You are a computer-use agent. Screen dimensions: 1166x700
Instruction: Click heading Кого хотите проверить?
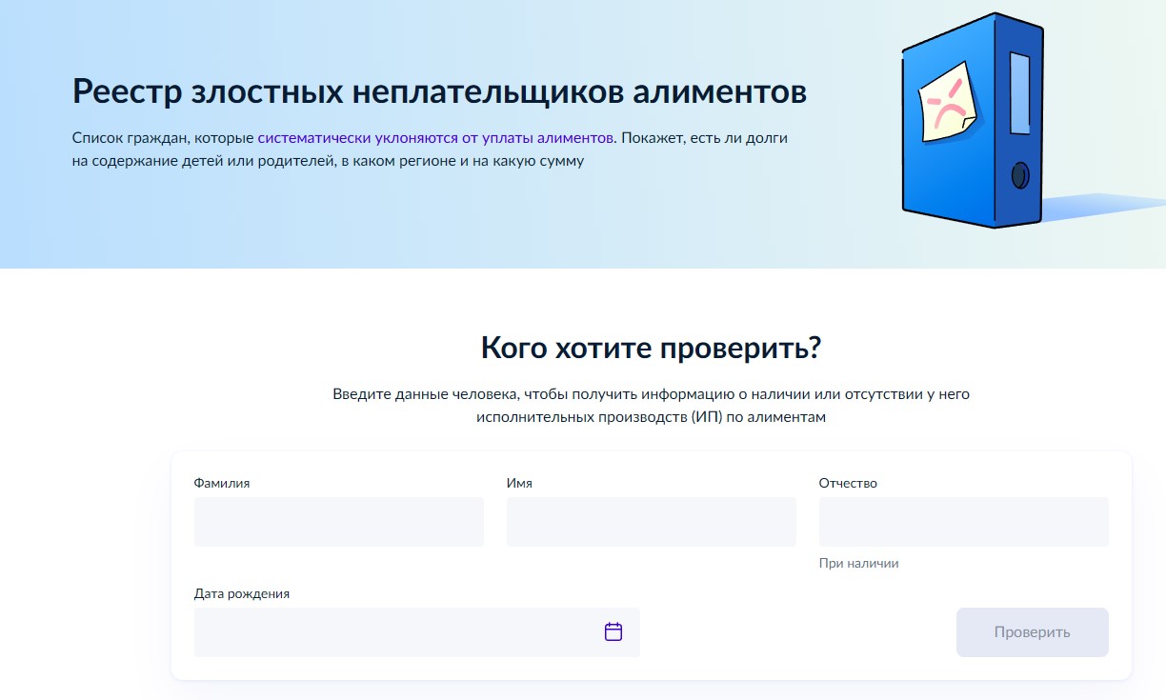pyautogui.click(x=652, y=348)
